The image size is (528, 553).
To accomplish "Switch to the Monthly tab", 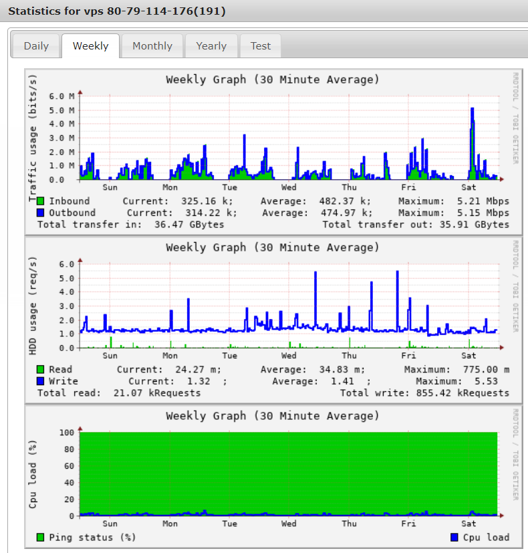I will tap(152, 46).
